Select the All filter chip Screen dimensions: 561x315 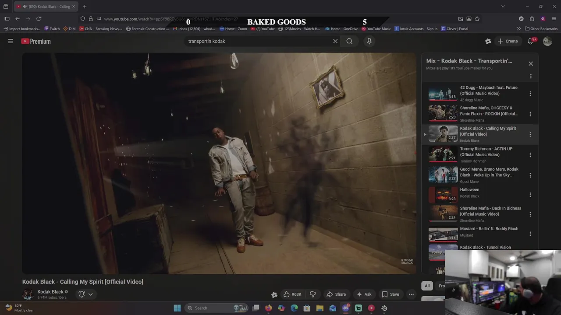coord(427,286)
